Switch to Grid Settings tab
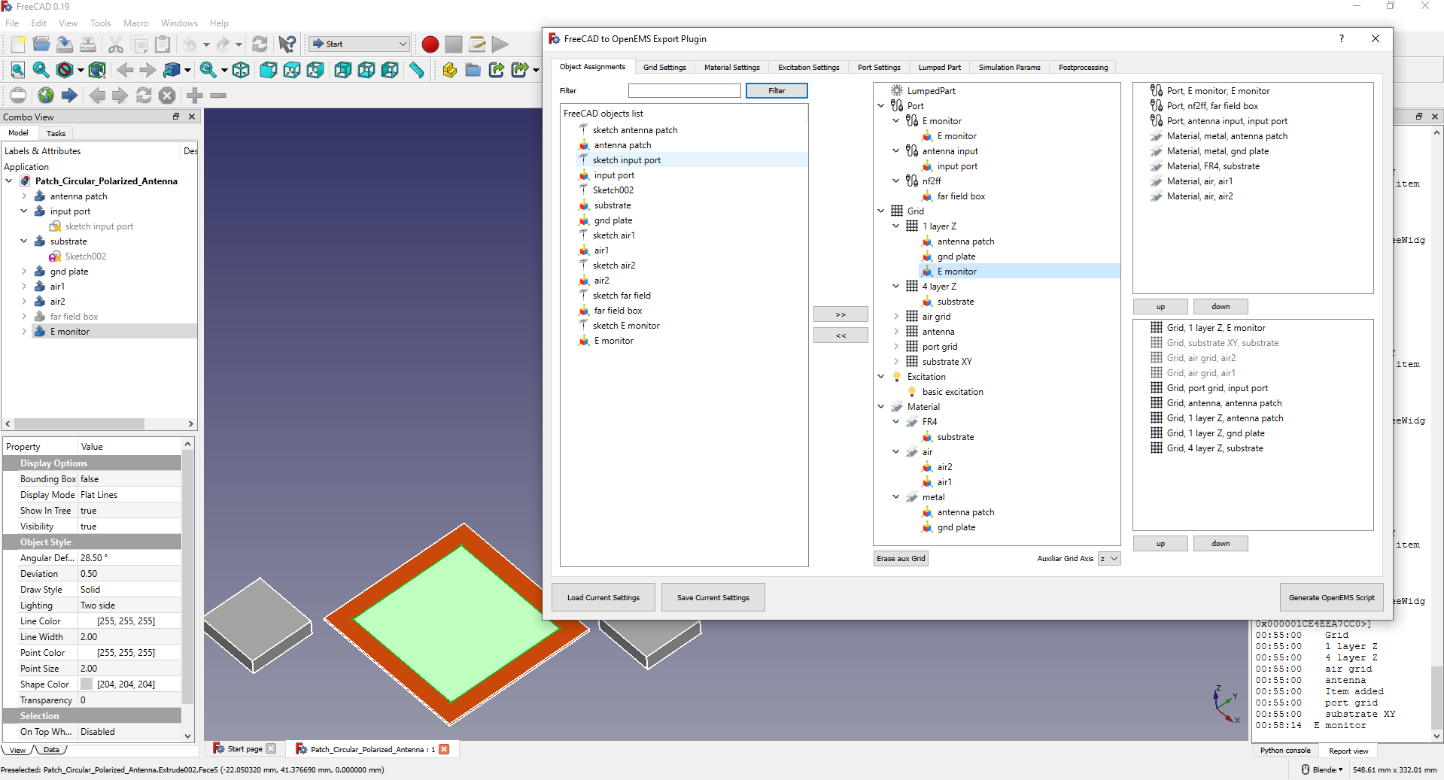This screenshot has height=780, width=1444. pyautogui.click(x=664, y=68)
